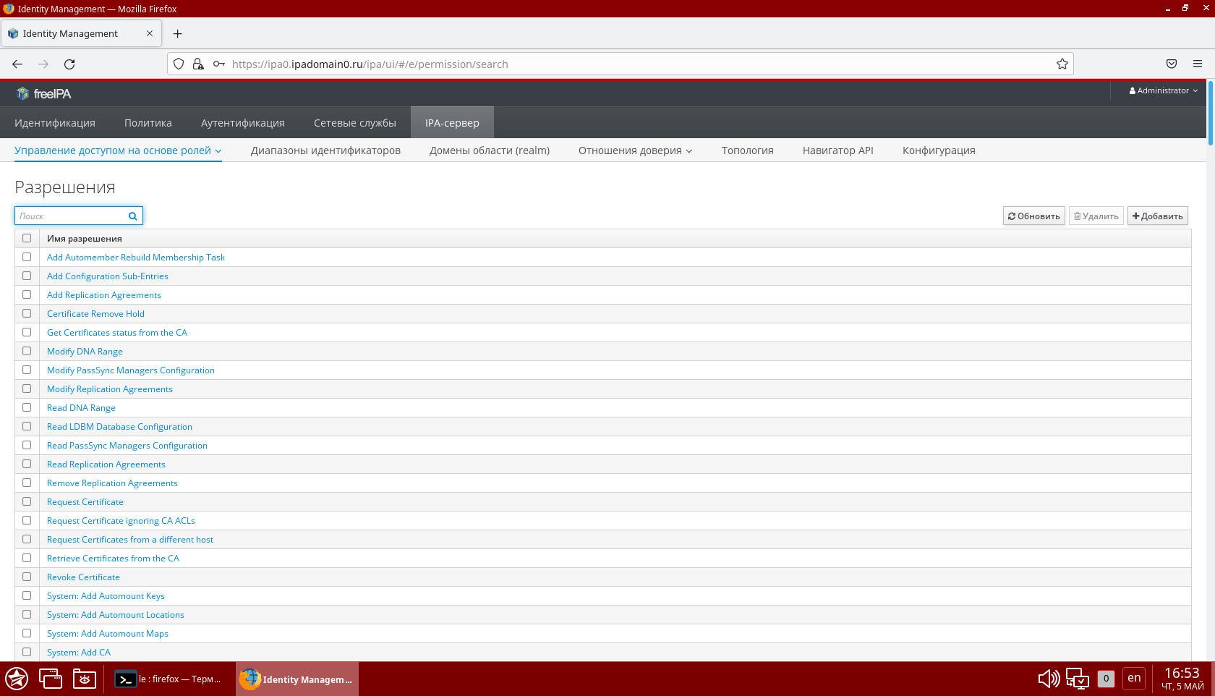The width and height of the screenshot is (1215, 696).
Task: Open the volume control in the system tray
Action: [1048, 679]
